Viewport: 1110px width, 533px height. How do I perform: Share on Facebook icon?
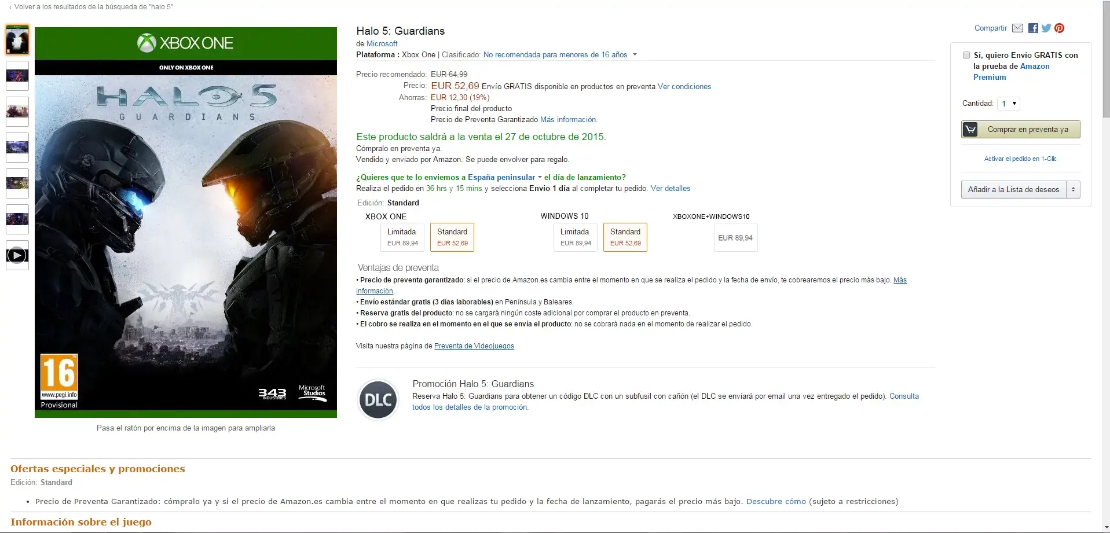[x=1033, y=28]
